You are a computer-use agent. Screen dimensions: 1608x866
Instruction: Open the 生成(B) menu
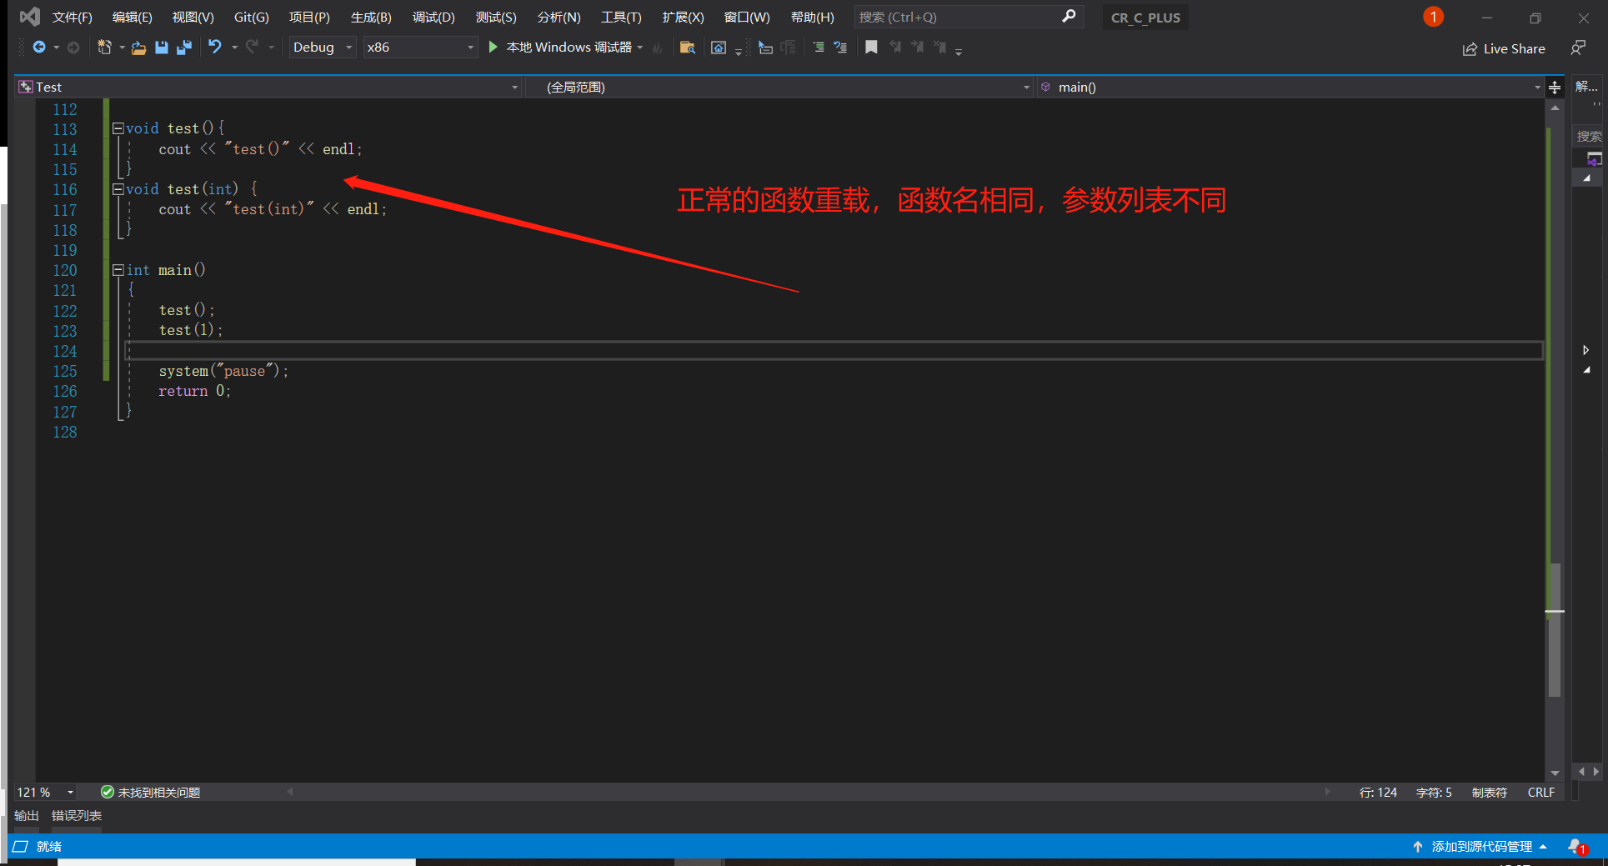click(x=371, y=17)
